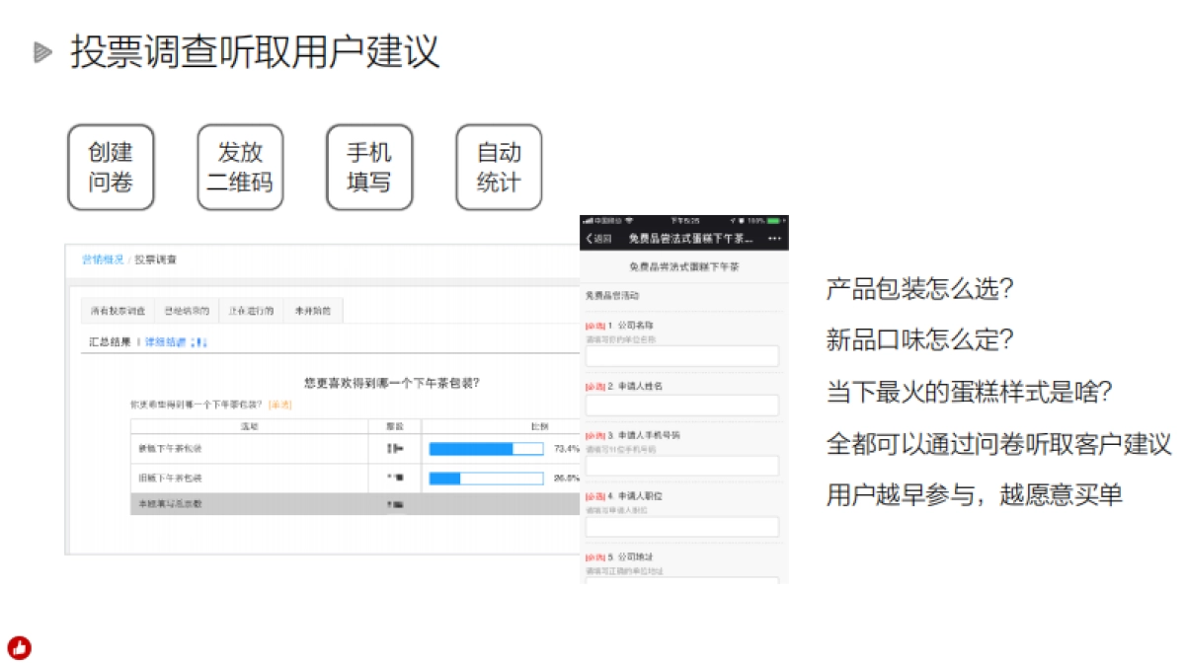Click the cellular signal icon on the phone
The width and height of the screenshot is (1185, 666).
pyautogui.click(x=587, y=220)
